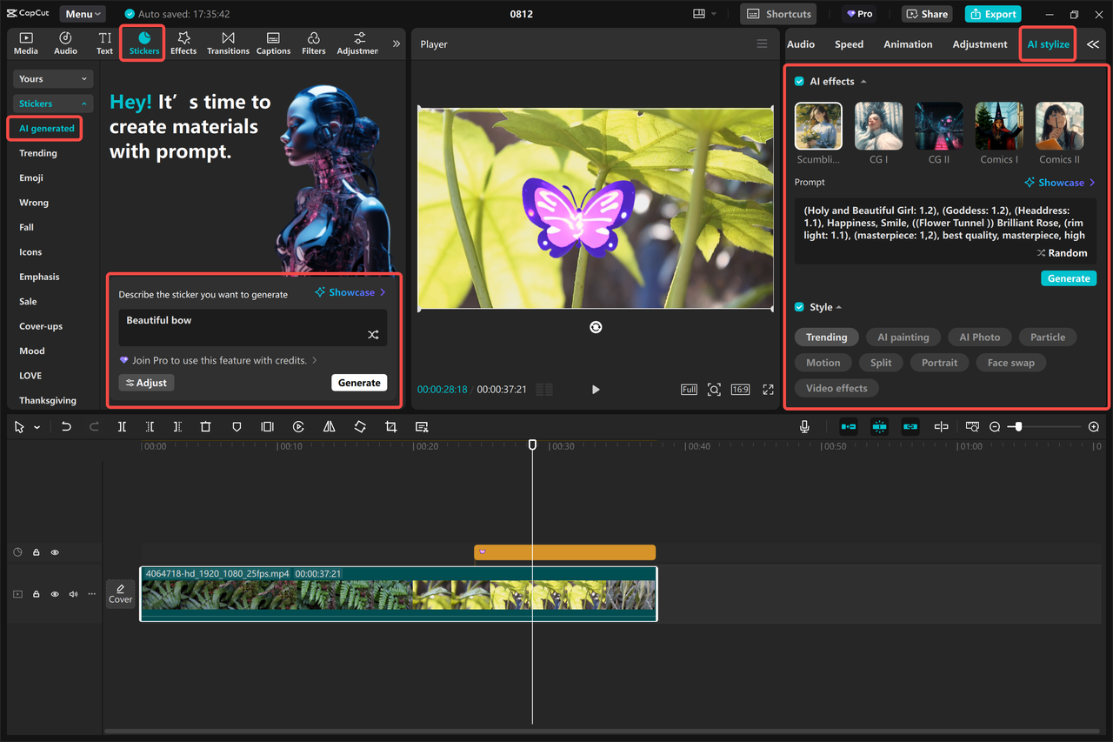
Task: Click the undo arrow in timeline toolbar
Action: click(x=66, y=427)
